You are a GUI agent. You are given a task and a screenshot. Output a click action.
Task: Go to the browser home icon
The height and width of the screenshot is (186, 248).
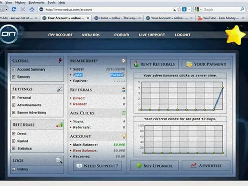32,10
